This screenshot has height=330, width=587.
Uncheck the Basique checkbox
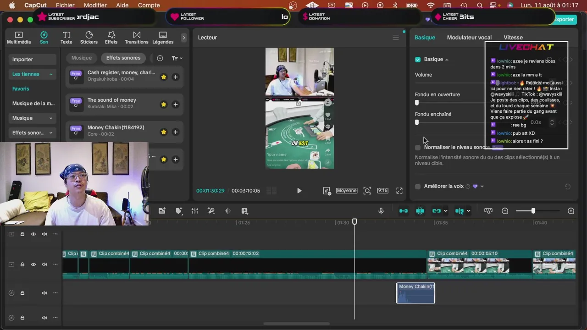[418, 60]
